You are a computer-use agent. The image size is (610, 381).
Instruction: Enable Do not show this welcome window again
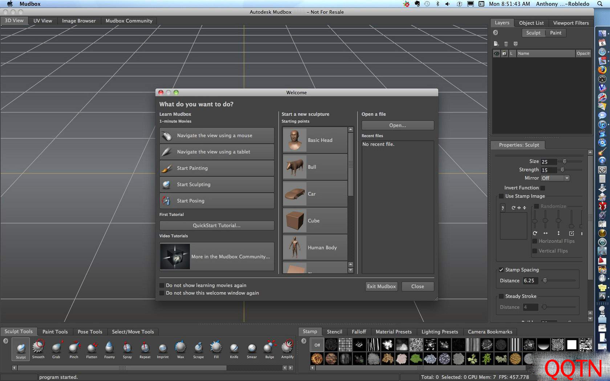162,293
